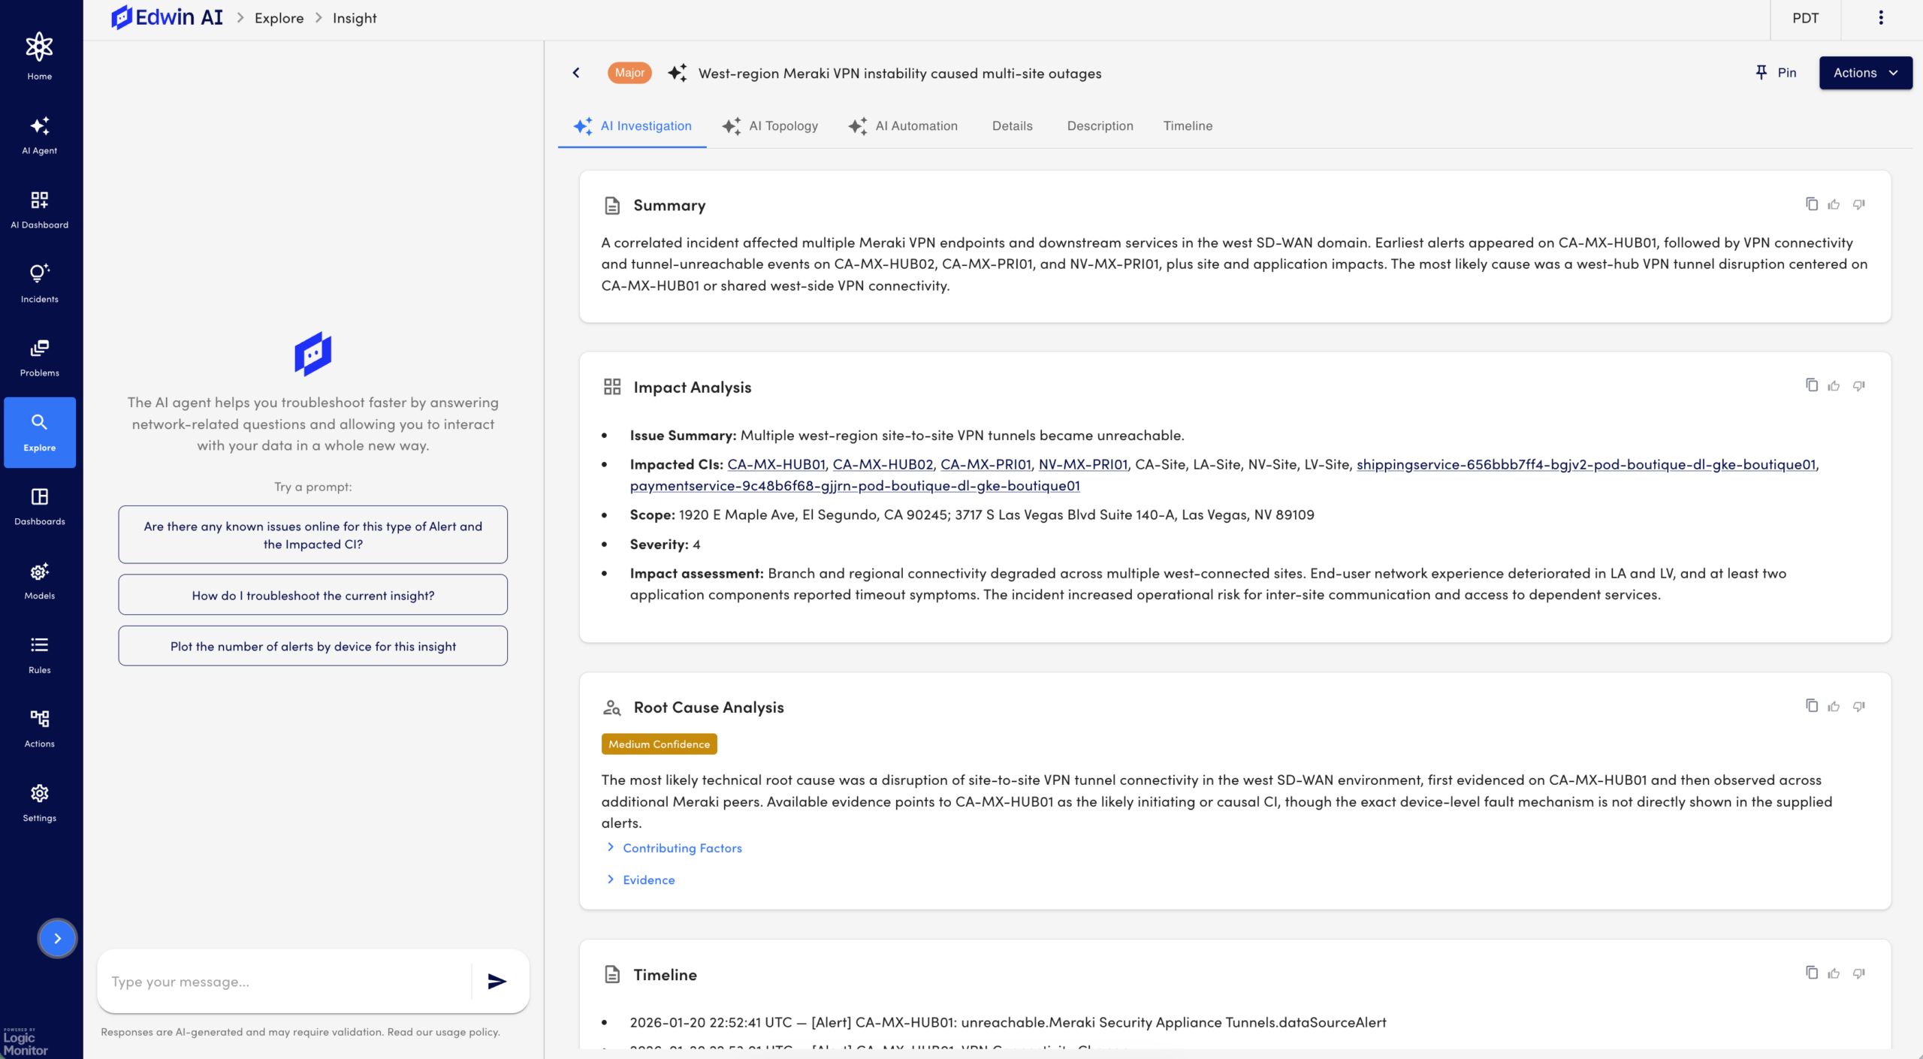Open Models in the sidebar
This screenshot has height=1059, width=1923.
[x=39, y=581]
